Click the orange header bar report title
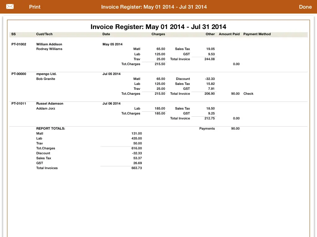 [154, 7]
